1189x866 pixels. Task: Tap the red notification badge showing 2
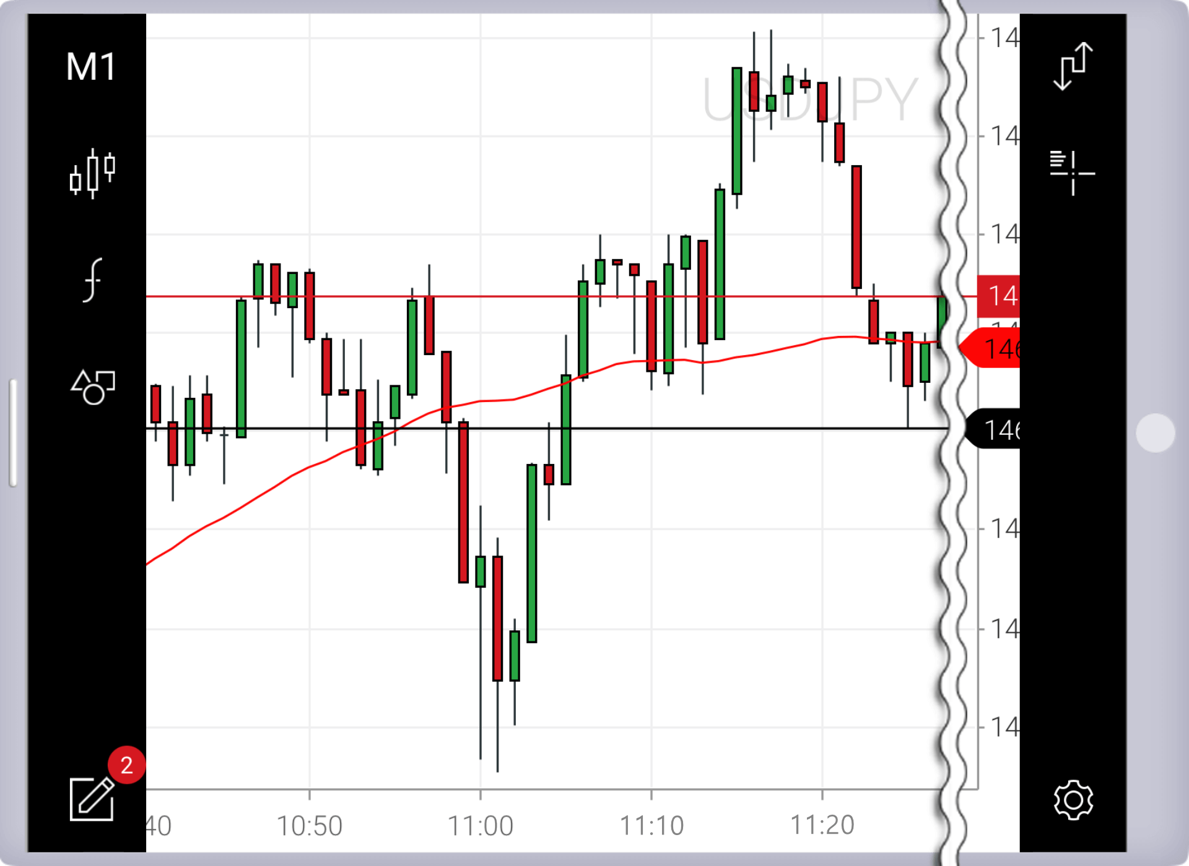tap(126, 765)
